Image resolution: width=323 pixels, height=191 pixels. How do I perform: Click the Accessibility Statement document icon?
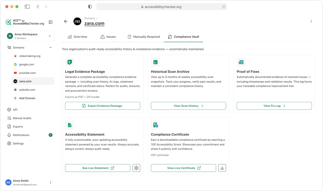click(70, 125)
